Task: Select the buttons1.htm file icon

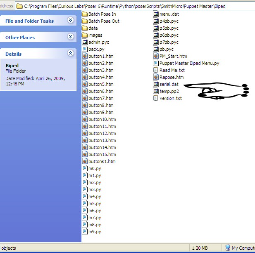Action: click(x=85, y=161)
